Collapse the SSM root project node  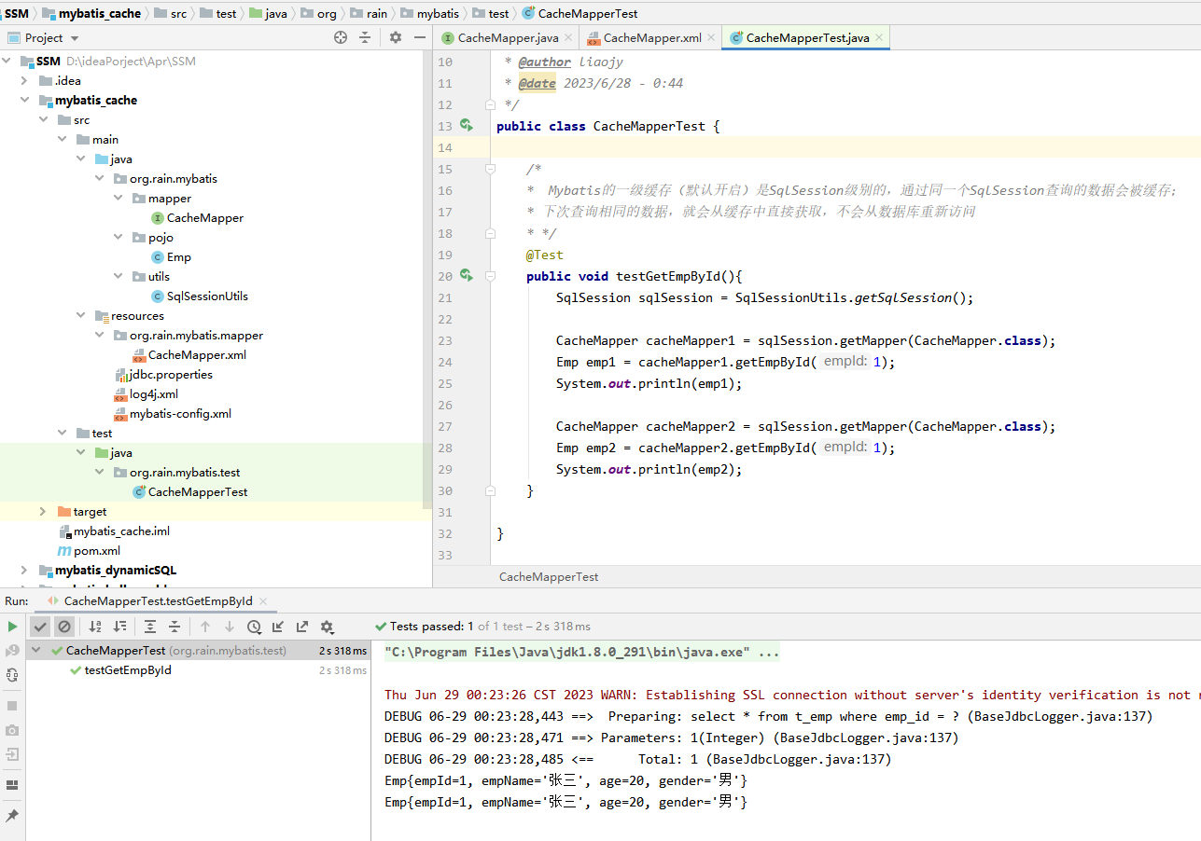pos(7,61)
